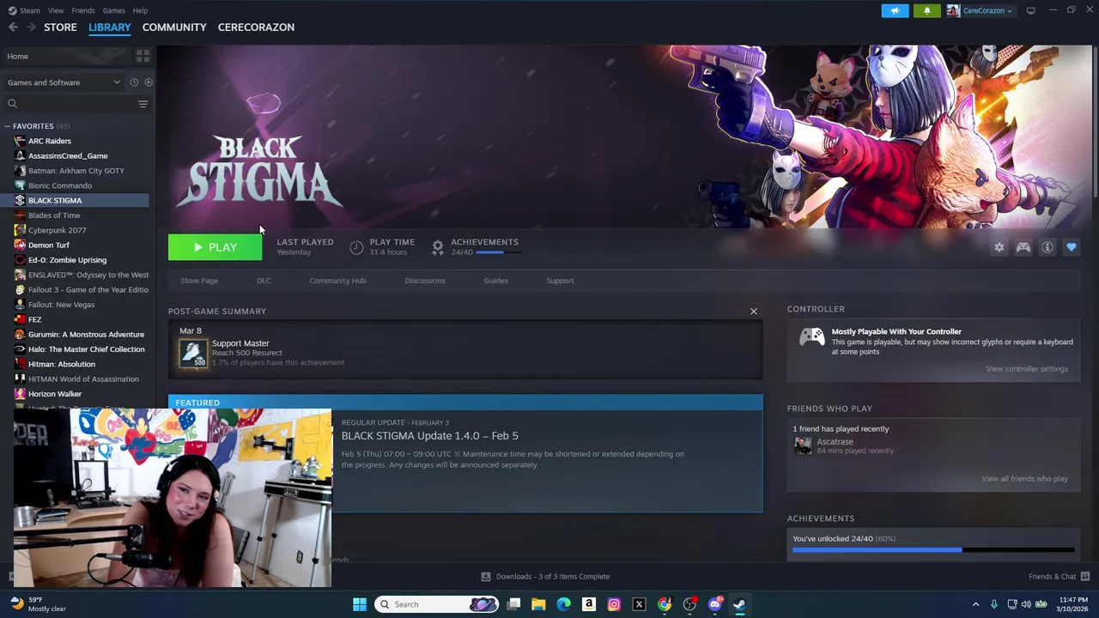Open Downloads status at the bottom
The image size is (1099, 618).
pyautogui.click(x=545, y=577)
